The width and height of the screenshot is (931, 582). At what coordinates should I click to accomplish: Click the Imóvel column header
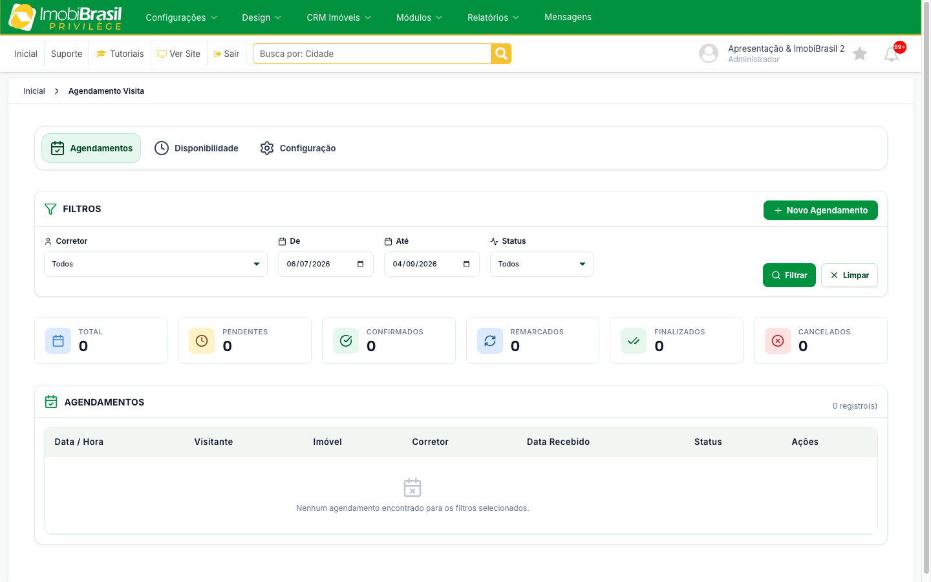pyautogui.click(x=327, y=442)
